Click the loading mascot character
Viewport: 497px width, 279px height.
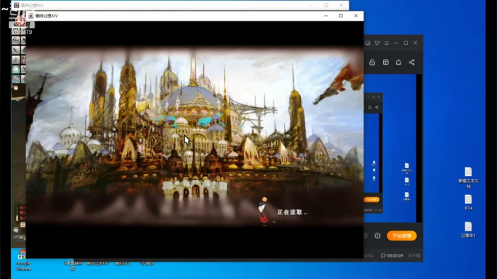click(x=263, y=211)
